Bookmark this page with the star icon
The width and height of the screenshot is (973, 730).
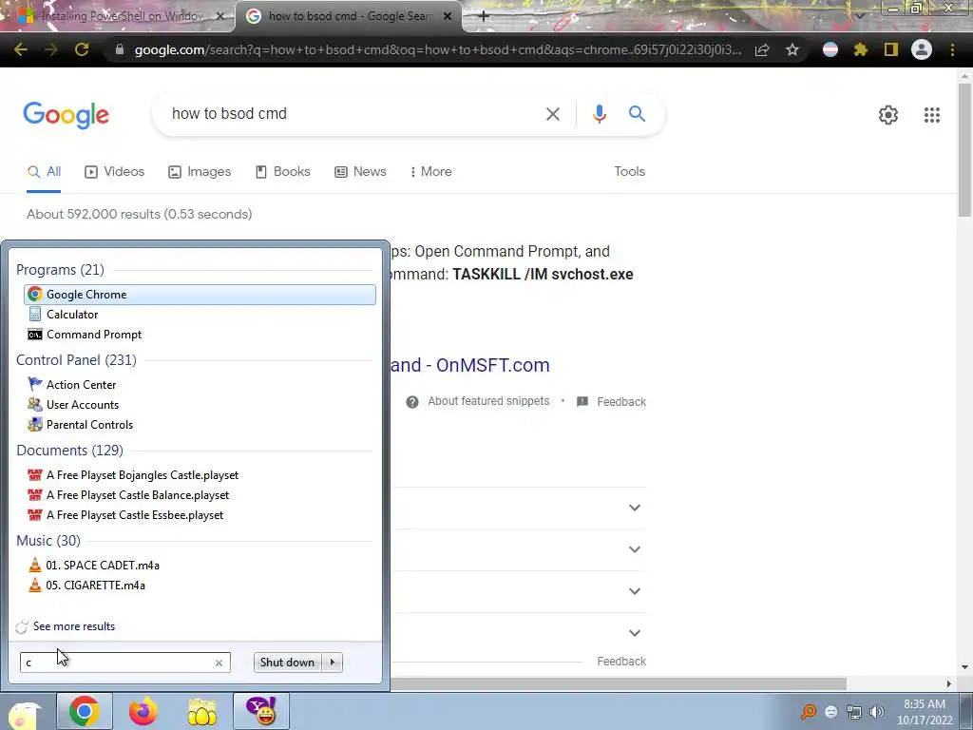[x=792, y=49]
